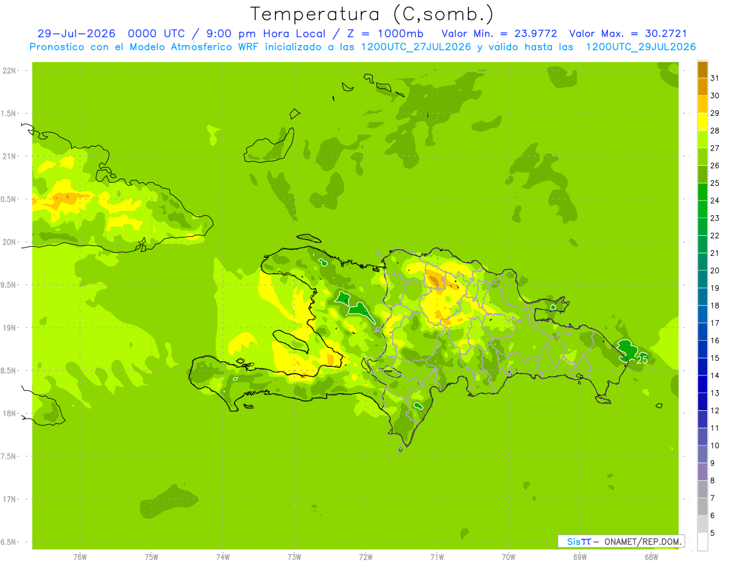Click 'Valor Max. = 30.2721' readout
This screenshot has height=565, width=731.
(628, 34)
